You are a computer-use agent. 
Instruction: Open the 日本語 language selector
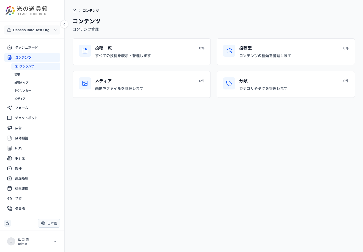(x=49, y=223)
